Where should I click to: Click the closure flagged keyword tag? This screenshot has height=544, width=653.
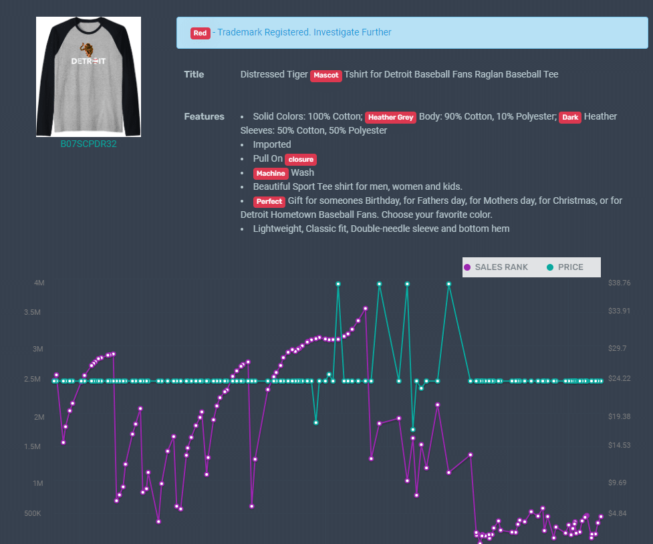(x=301, y=160)
